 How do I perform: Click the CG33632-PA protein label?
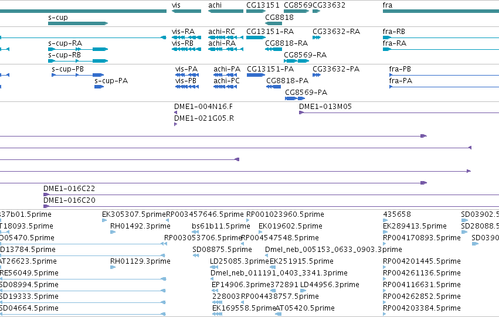click(336, 69)
